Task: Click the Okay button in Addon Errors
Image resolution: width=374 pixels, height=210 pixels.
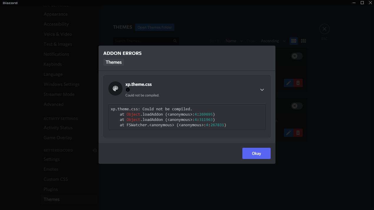Action: click(x=256, y=153)
